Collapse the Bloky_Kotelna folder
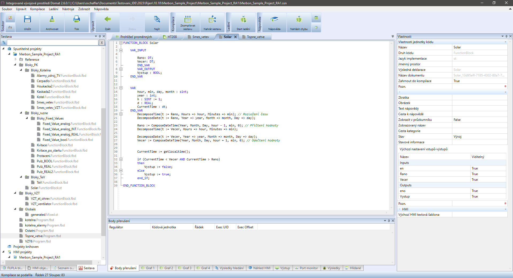The image size is (513, 278). 21,70
